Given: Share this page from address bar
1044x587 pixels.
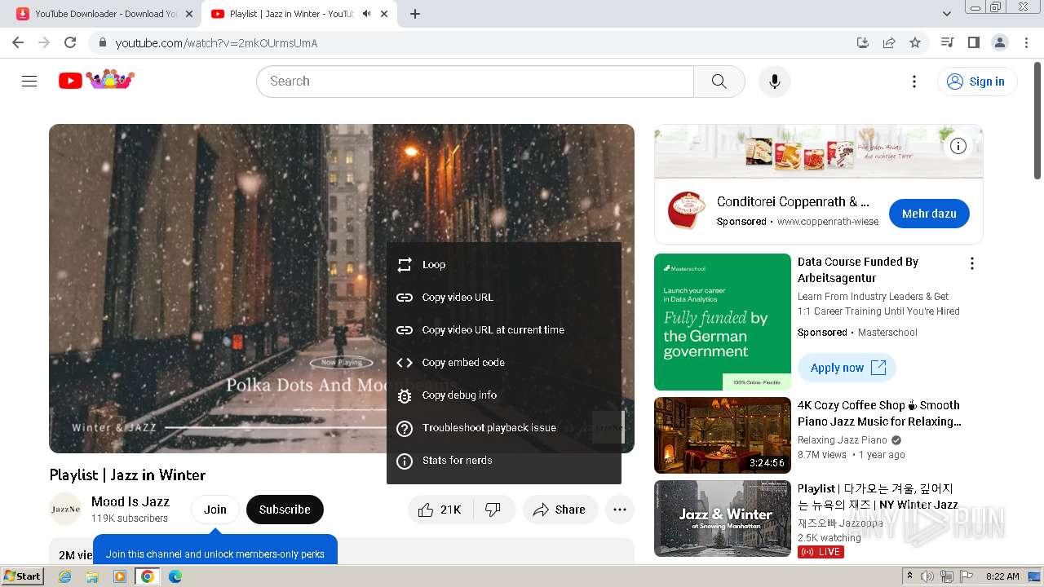Looking at the screenshot, I should [889, 42].
